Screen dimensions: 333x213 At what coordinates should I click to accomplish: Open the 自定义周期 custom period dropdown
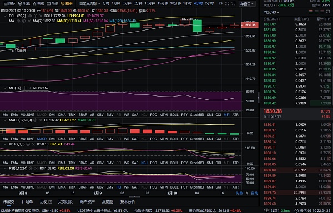pos(89,3)
